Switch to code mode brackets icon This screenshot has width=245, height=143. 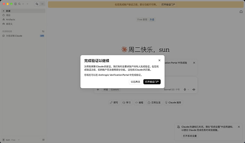(42, 4)
